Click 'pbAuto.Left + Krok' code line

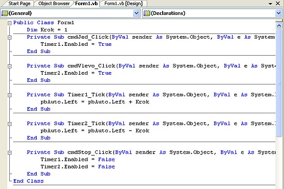pos(94,102)
